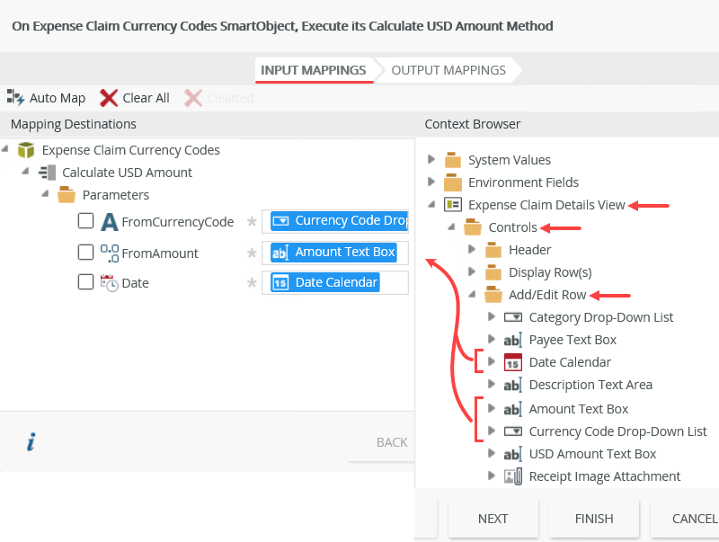Click the Calculate USD Amount method icon
This screenshot has height=542, width=719.
click(45, 173)
